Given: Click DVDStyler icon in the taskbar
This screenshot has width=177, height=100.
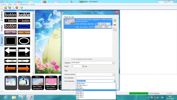Looking at the screenshot, I should [30, 97].
